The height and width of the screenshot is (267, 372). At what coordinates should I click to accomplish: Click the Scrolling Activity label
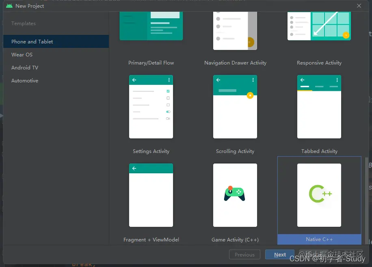pyautogui.click(x=235, y=151)
